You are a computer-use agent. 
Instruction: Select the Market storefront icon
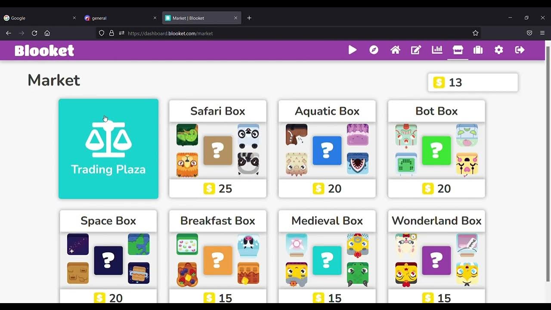[x=458, y=50]
